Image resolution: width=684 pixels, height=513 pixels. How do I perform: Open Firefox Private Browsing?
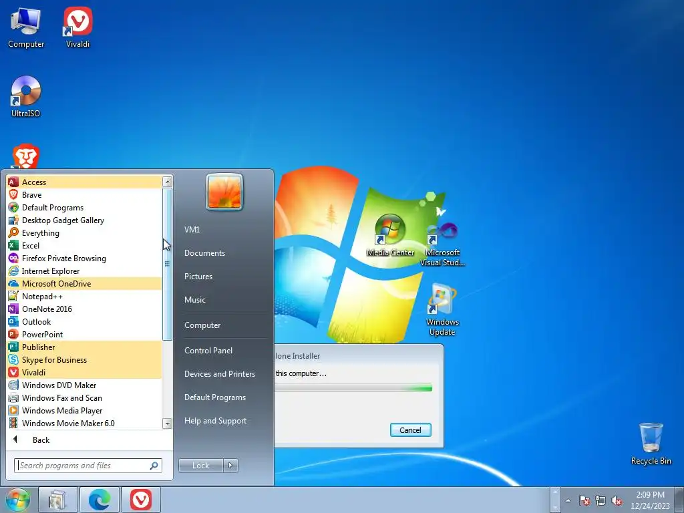click(x=83, y=259)
